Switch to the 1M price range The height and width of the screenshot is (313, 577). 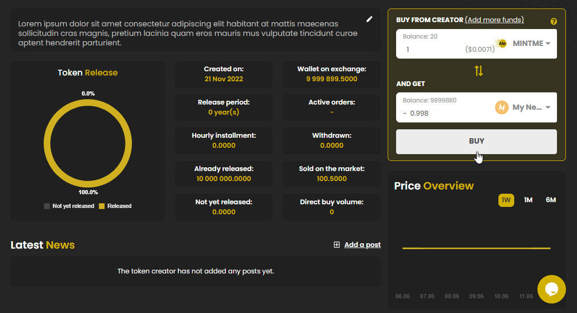(x=528, y=200)
